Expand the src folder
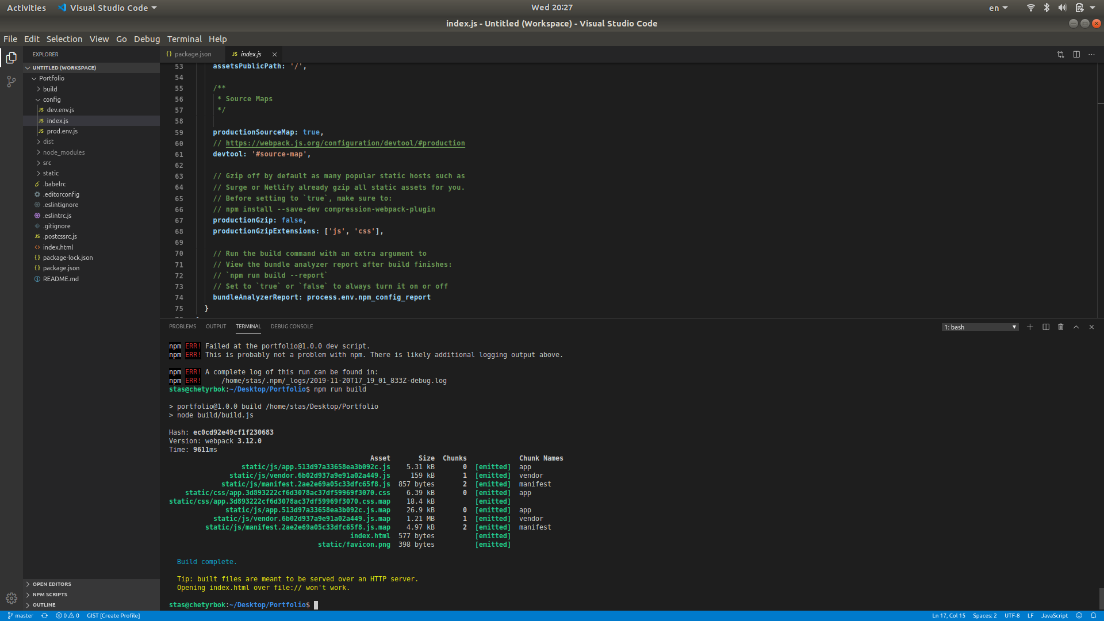The width and height of the screenshot is (1104, 621). [92, 163]
